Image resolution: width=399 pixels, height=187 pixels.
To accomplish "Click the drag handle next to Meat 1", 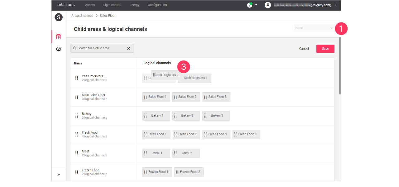I will [146, 153].
